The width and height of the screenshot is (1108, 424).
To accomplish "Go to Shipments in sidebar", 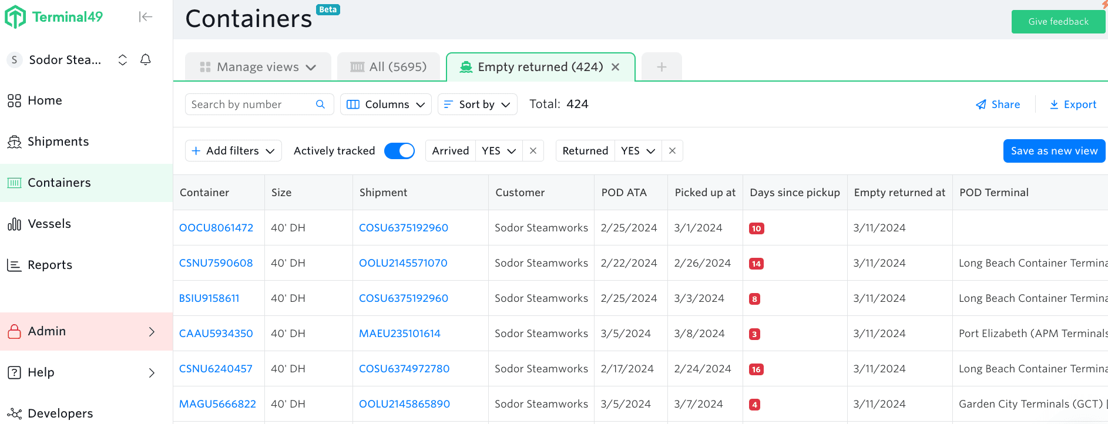I will (x=58, y=142).
